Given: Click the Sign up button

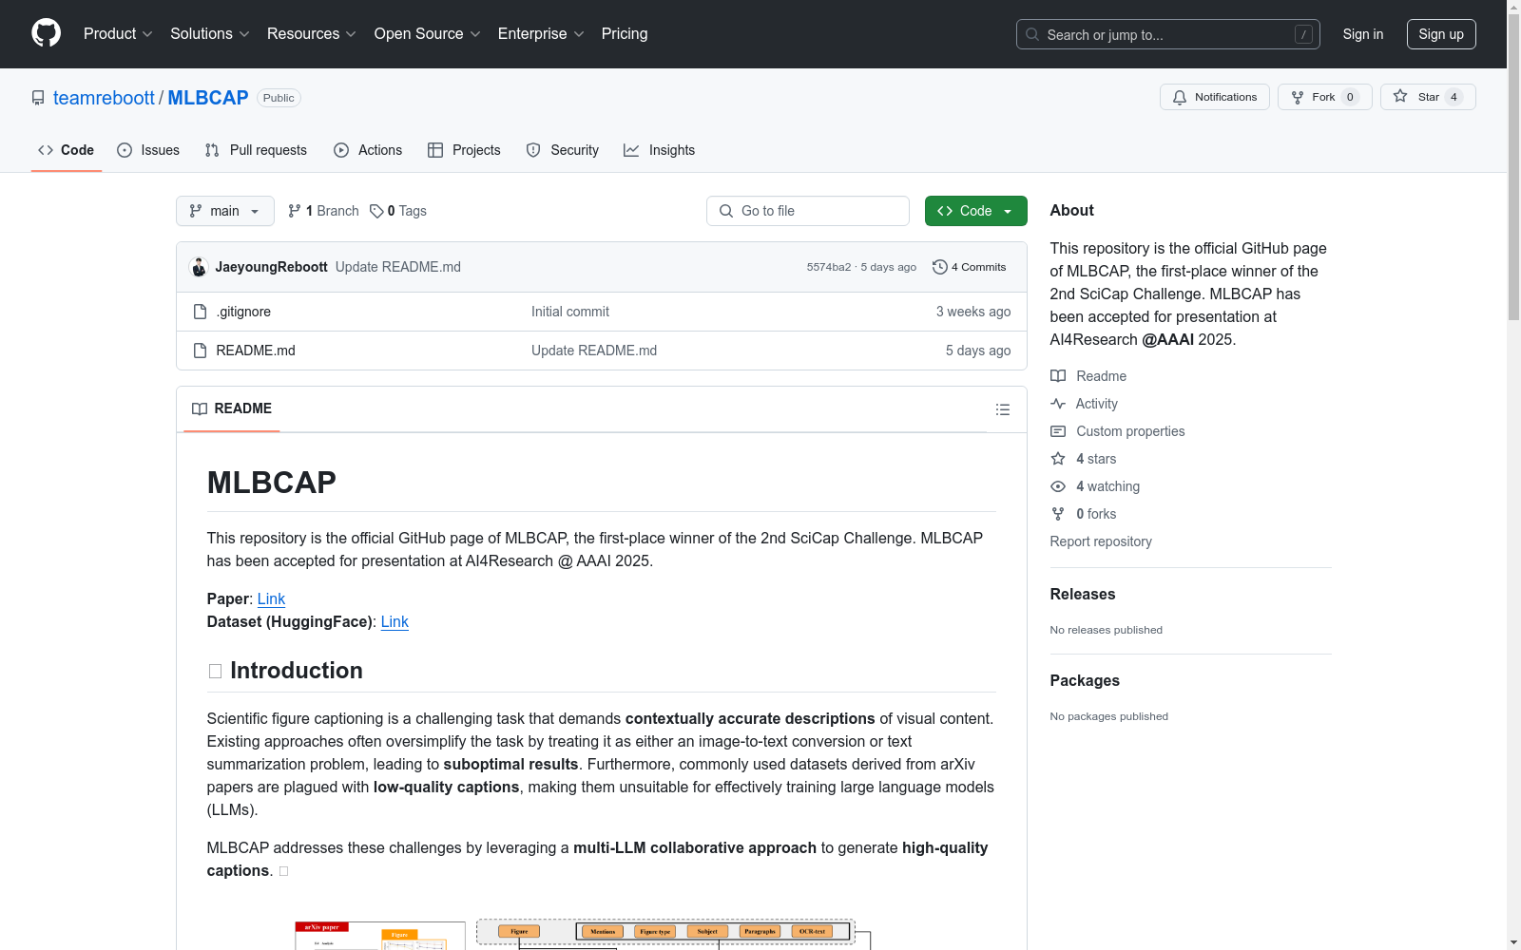Looking at the screenshot, I should pyautogui.click(x=1441, y=33).
